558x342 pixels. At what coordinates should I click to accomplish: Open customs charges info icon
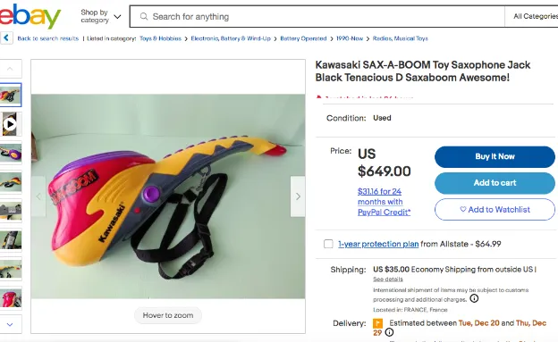[474, 298]
